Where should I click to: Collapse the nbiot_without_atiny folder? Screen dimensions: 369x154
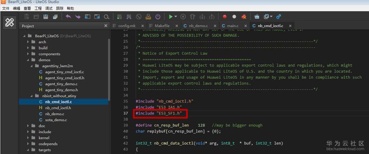[x=31, y=96]
